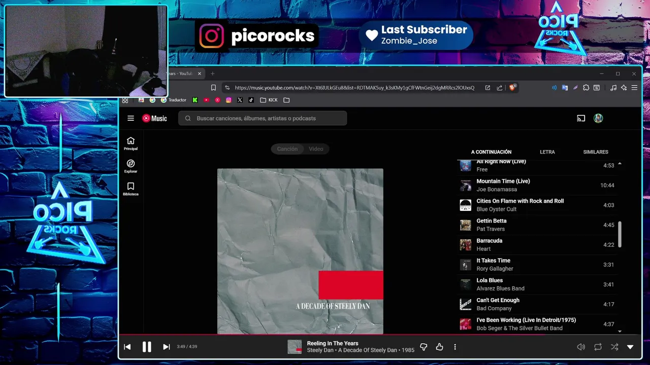Toggle repeat mode

pos(598,347)
